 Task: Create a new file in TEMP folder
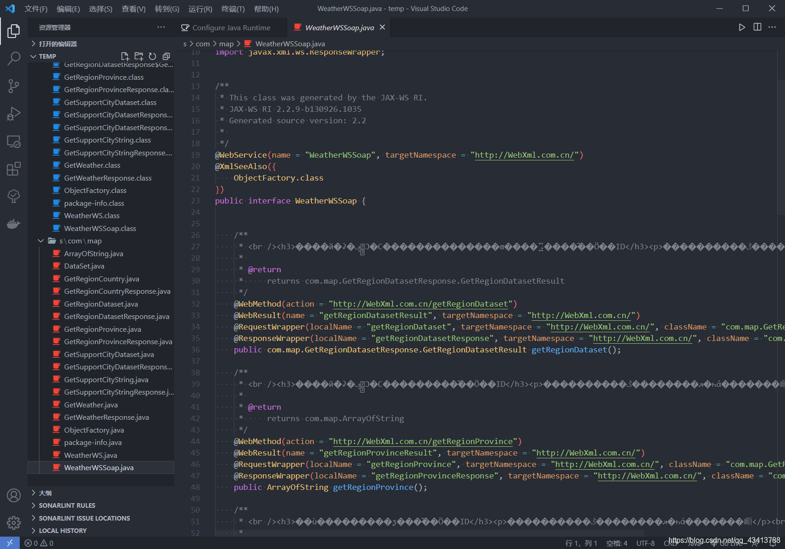pos(125,56)
